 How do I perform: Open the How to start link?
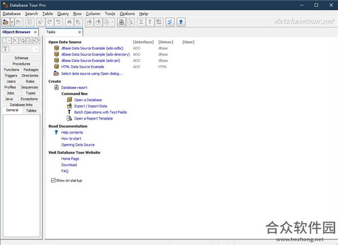[71, 139]
